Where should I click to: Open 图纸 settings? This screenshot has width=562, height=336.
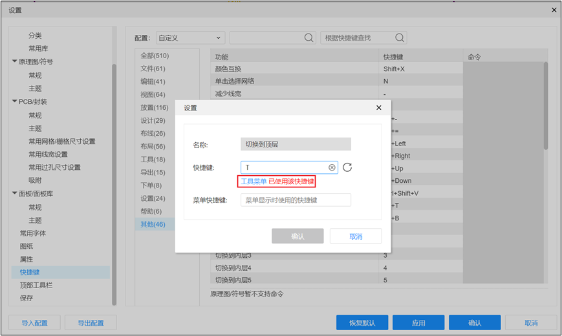tap(26, 246)
